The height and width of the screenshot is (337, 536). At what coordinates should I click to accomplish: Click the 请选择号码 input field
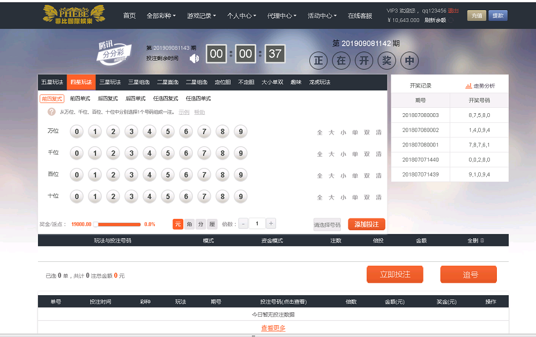(x=327, y=224)
